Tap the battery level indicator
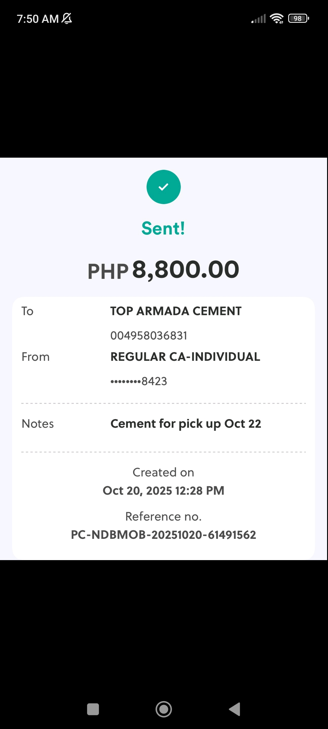328x729 pixels. point(299,19)
